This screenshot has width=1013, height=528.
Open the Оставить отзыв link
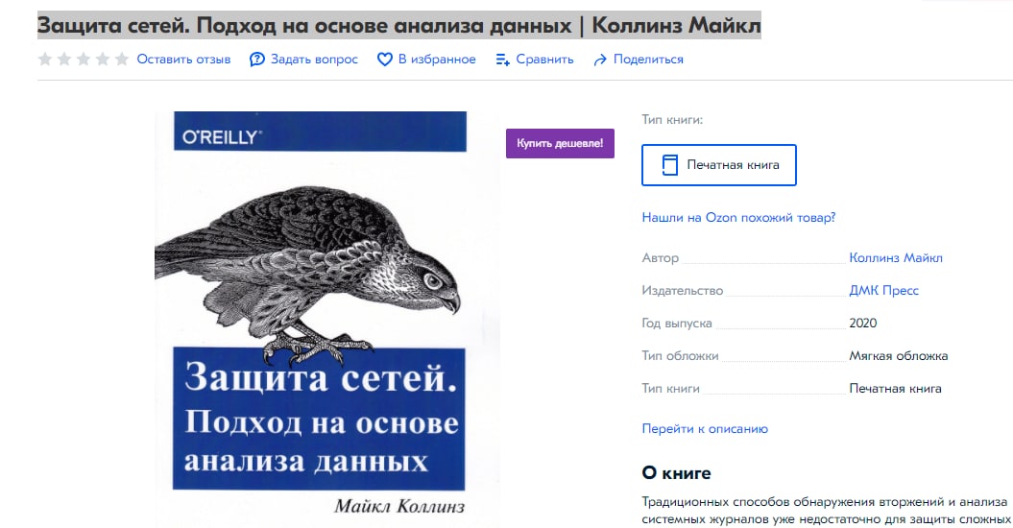coord(183,60)
